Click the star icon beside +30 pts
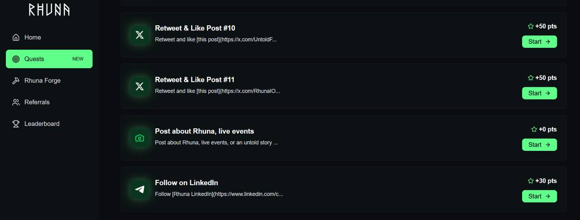580x220 pixels. pyautogui.click(x=531, y=181)
